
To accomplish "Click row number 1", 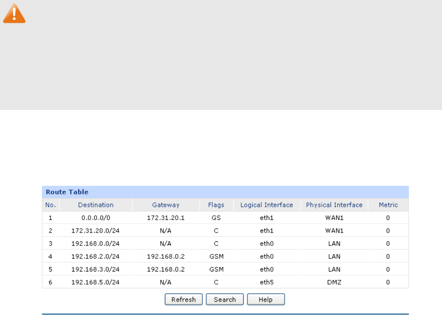I will [51, 218].
